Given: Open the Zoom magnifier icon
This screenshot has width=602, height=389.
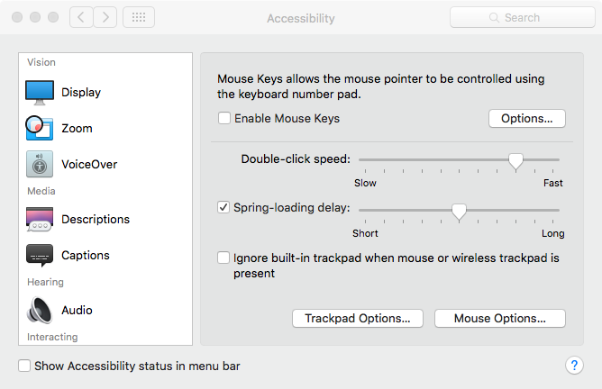Looking at the screenshot, I should 39,128.
